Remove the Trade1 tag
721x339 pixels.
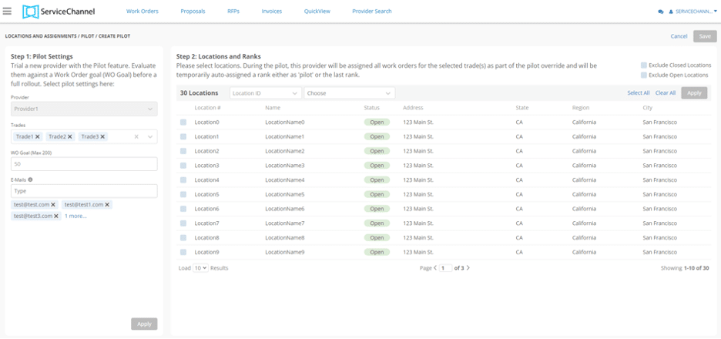pyautogui.click(x=38, y=136)
